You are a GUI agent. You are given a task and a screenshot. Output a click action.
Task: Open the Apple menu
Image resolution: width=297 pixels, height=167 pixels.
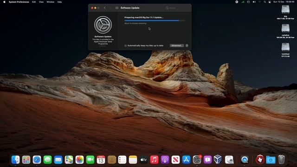coord(4,2)
